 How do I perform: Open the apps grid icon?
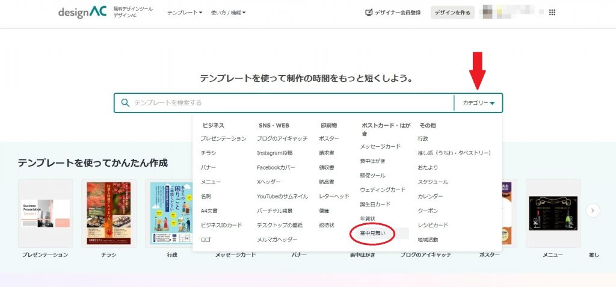click(552, 13)
